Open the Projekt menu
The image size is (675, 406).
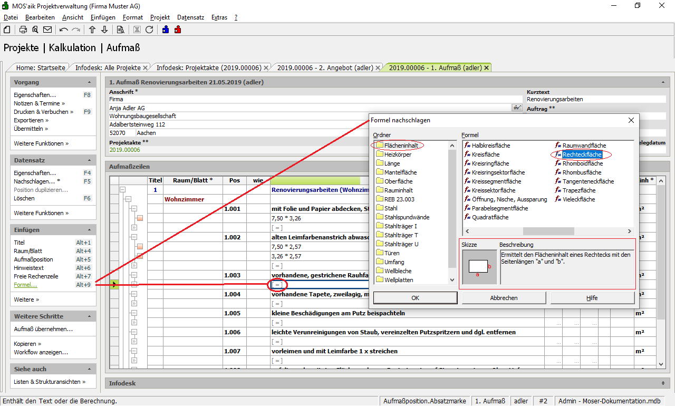pos(160,17)
